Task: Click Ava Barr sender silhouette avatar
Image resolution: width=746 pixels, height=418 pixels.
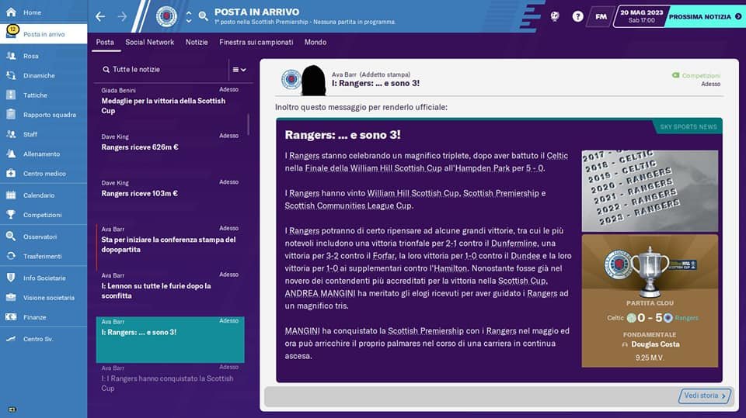Action: pyautogui.click(x=313, y=81)
